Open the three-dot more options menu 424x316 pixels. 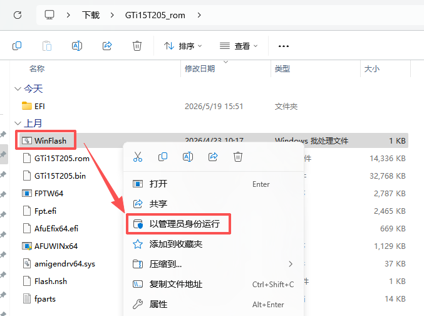284,46
